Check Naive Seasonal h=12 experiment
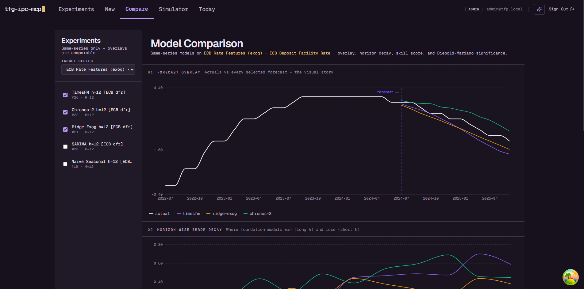The image size is (584, 289). [x=65, y=164]
